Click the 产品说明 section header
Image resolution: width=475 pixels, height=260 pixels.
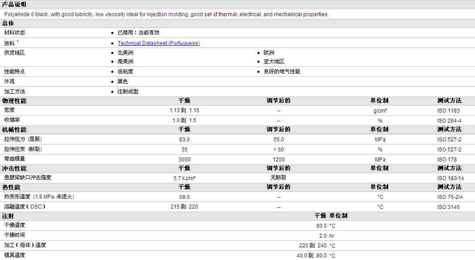(14, 4)
